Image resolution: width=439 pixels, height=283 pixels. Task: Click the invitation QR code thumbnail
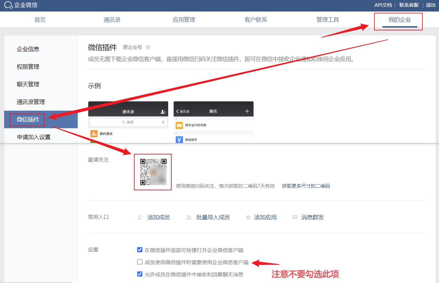153,172
